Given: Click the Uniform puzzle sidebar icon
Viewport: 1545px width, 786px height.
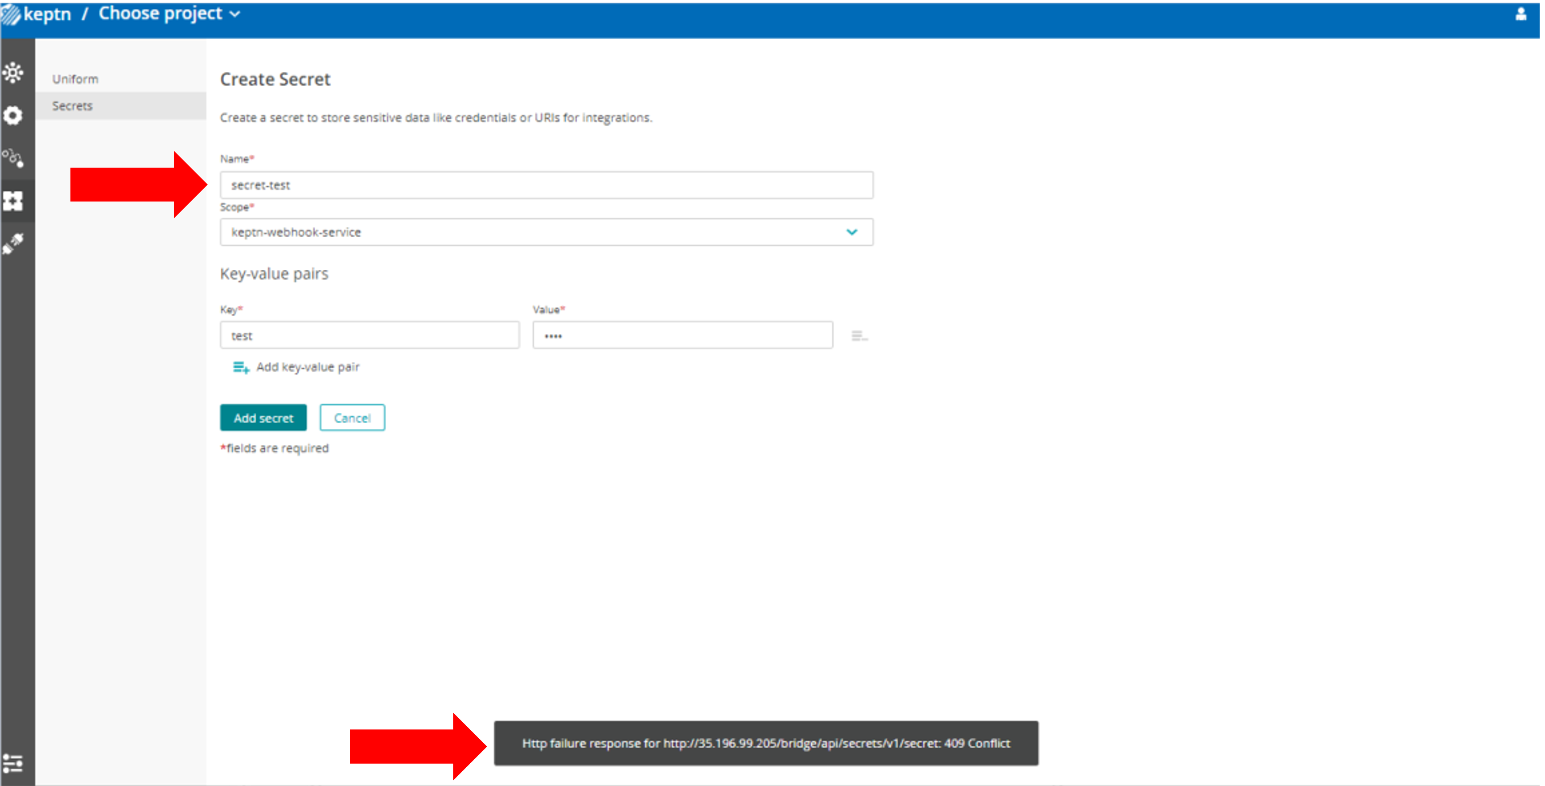Looking at the screenshot, I should click(13, 201).
